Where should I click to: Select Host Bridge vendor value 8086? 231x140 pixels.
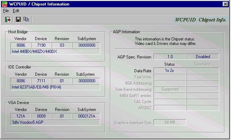click(21, 45)
